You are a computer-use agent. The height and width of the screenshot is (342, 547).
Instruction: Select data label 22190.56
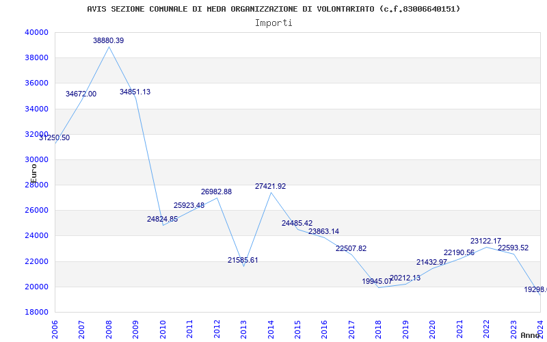click(x=459, y=252)
